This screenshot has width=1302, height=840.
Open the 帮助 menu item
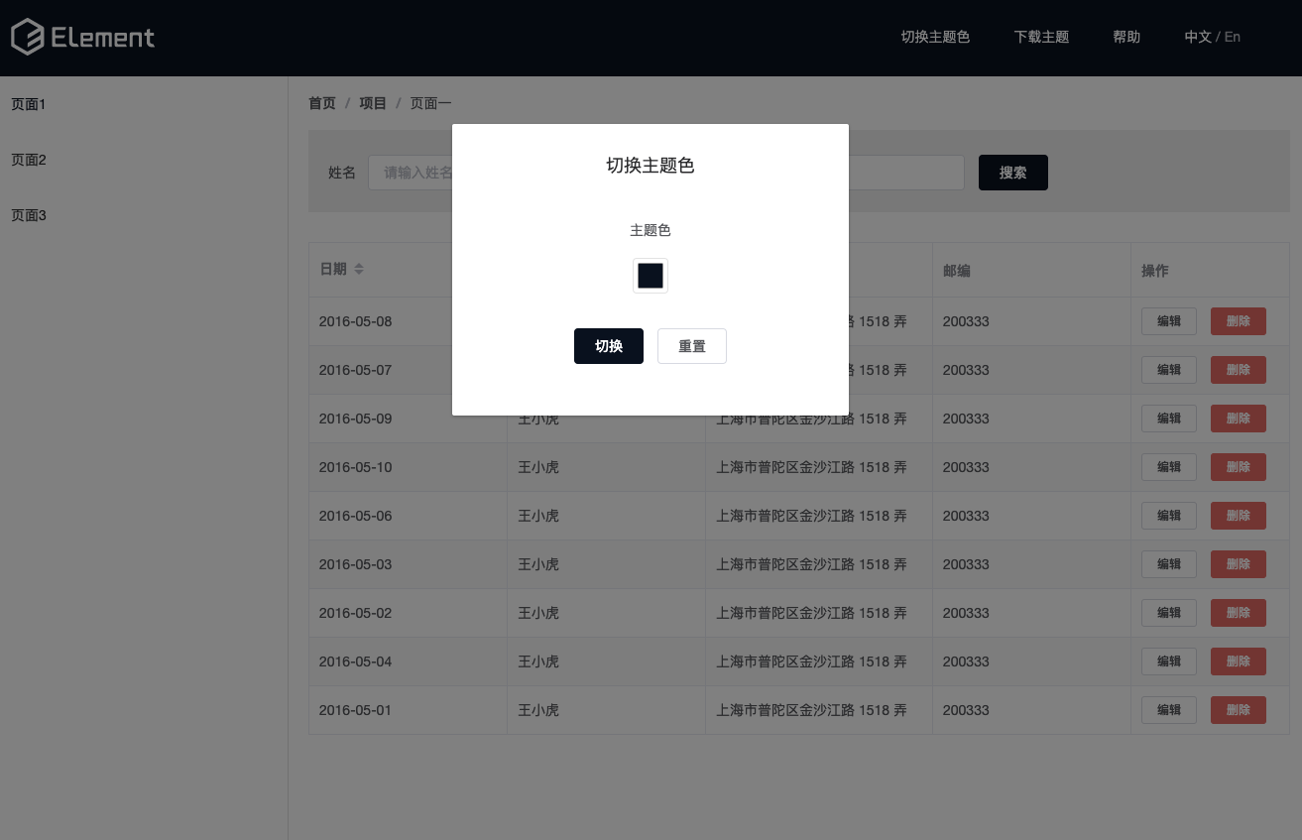pos(1126,37)
